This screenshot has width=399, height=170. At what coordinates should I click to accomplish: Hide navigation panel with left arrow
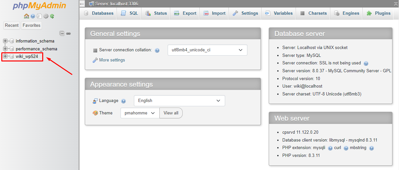click(x=82, y=4)
